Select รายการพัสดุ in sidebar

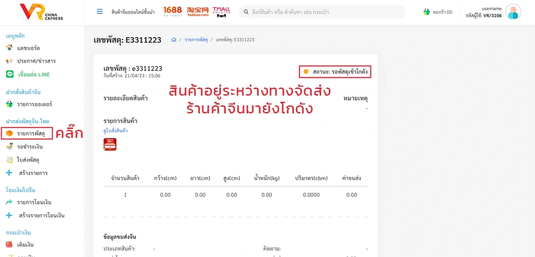[x=31, y=133]
